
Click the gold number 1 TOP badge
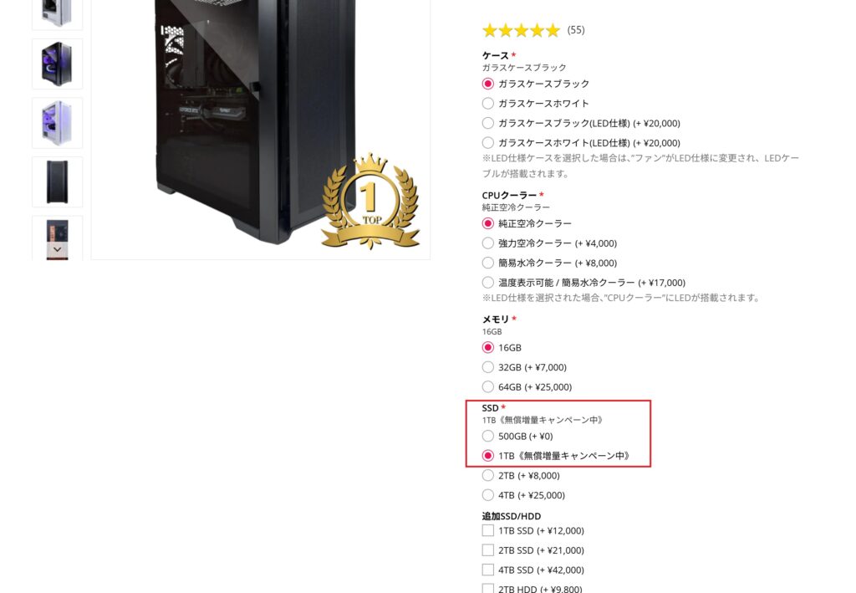click(370, 201)
